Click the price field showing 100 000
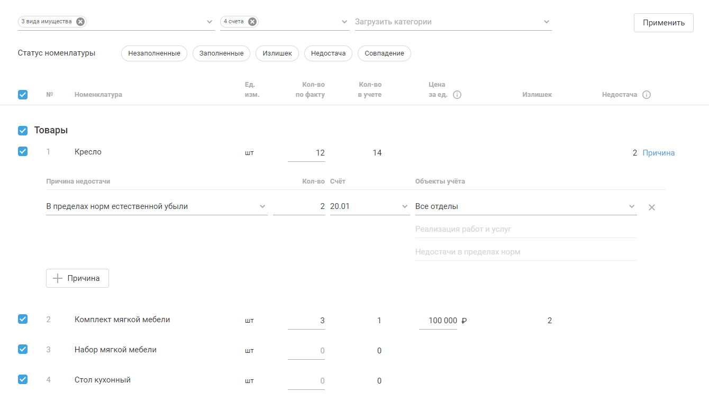 click(x=438, y=321)
